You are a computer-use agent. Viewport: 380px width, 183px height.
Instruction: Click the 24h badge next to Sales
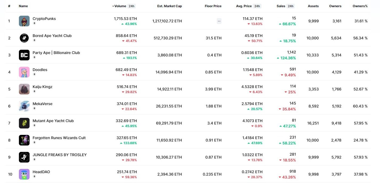coord(291,6)
